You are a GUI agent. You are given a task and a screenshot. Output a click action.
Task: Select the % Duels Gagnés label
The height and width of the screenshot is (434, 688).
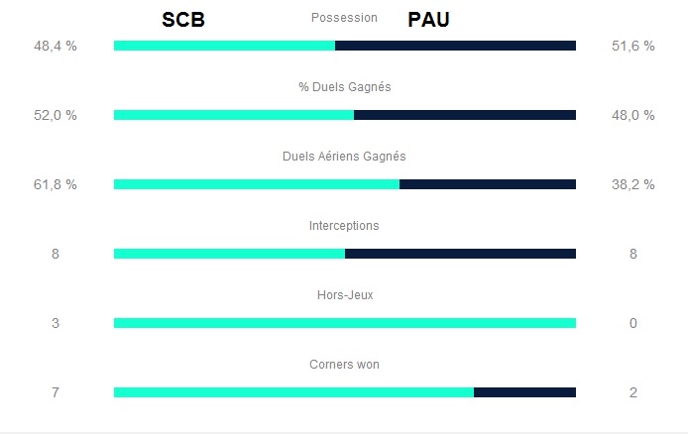tap(344, 87)
